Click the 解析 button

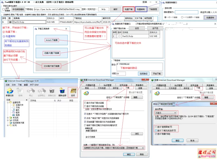(x=116, y=9)
